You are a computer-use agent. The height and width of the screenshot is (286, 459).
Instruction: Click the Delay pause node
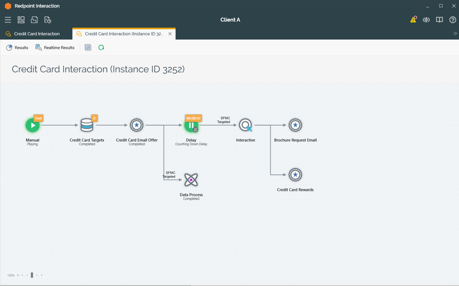tap(191, 125)
